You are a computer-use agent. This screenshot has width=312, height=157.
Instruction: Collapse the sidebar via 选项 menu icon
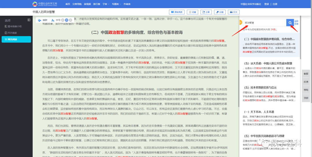coord(29,20)
